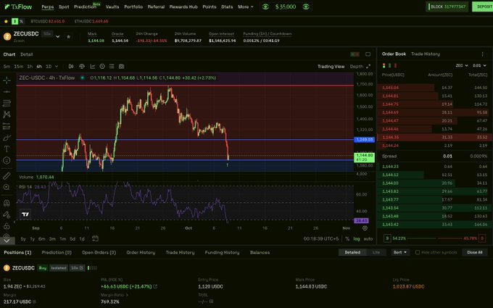Toggle auto scale on chart
493x308 pixels.
pos(368,238)
